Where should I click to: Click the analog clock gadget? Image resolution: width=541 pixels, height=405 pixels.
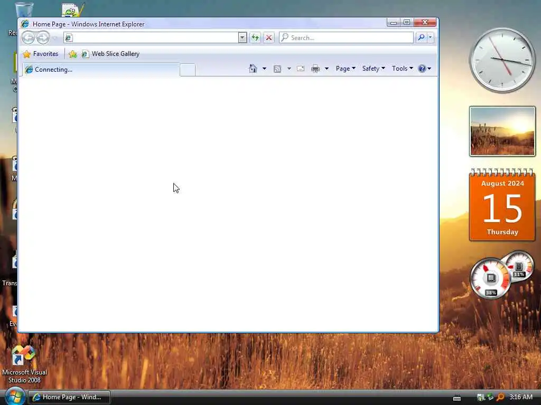502,60
